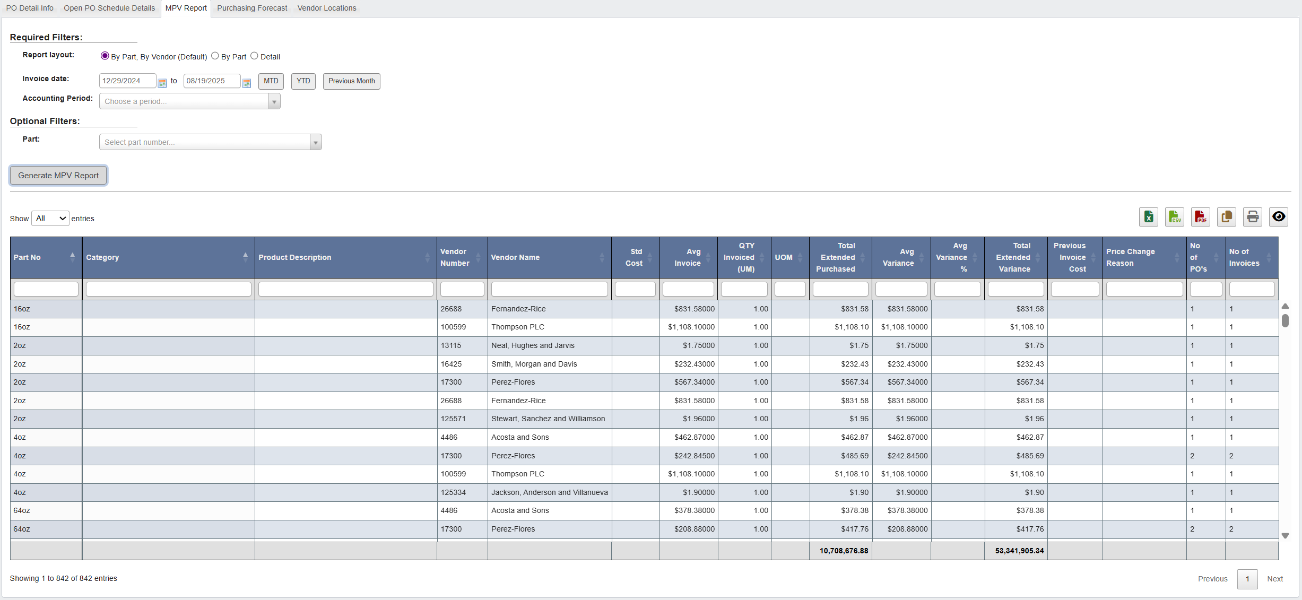The width and height of the screenshot is (1302, 600).
Task: Export the report to PDF
Action: pyautogui.click(x=1200, y=217)
